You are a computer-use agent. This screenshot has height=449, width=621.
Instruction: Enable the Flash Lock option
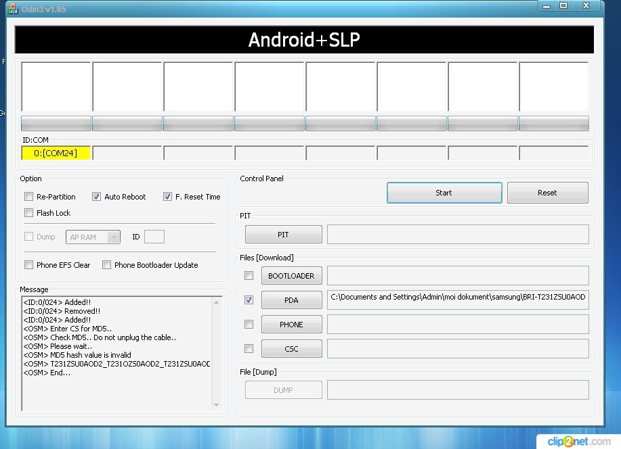28,213
